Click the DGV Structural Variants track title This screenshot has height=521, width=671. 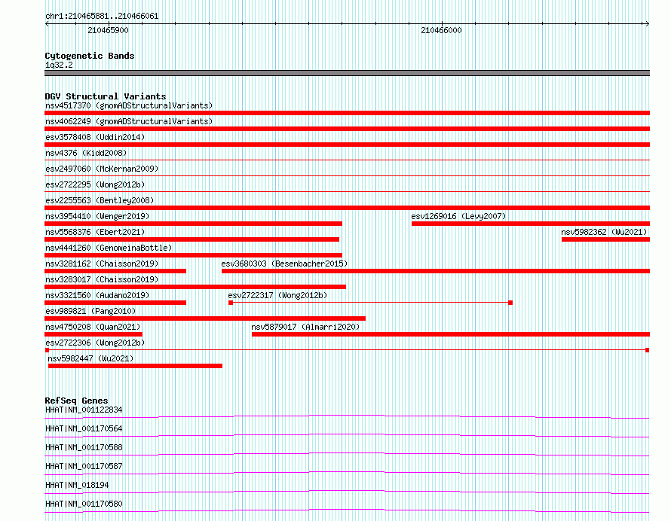[106, 96]
